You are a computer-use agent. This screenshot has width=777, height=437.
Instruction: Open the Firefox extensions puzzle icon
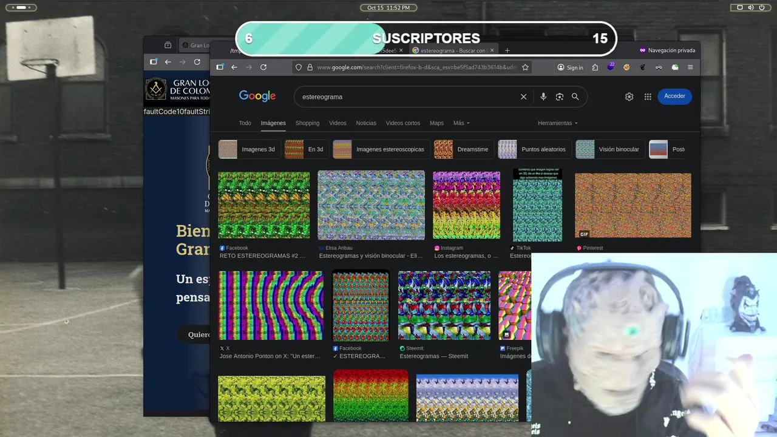tap(595, 67)
